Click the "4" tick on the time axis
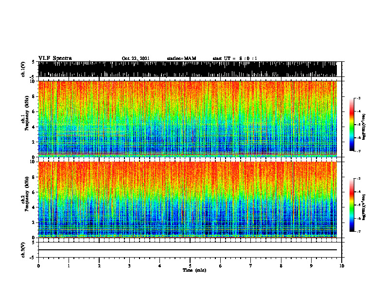This screenshot has width=385, height=298. click(160, 266)
